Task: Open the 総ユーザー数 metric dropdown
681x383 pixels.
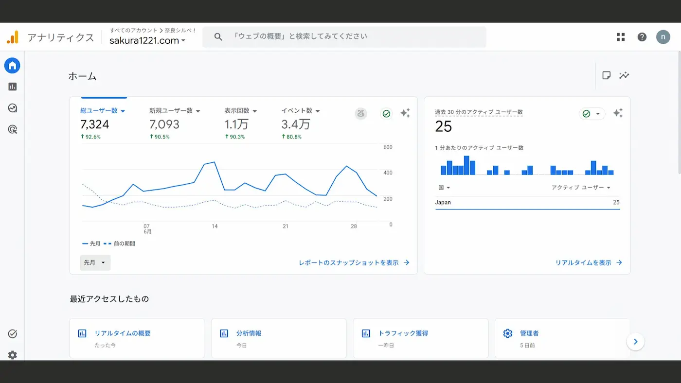Action: coord(103,111)
